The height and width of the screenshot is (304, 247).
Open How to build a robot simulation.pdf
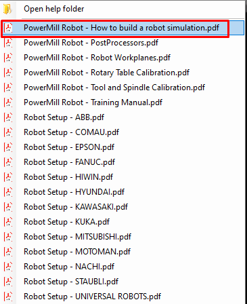[123, 28]
